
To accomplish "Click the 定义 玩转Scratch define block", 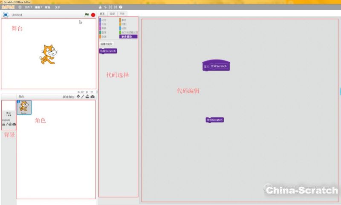I will pyautogui.click(x=216, y=66).
